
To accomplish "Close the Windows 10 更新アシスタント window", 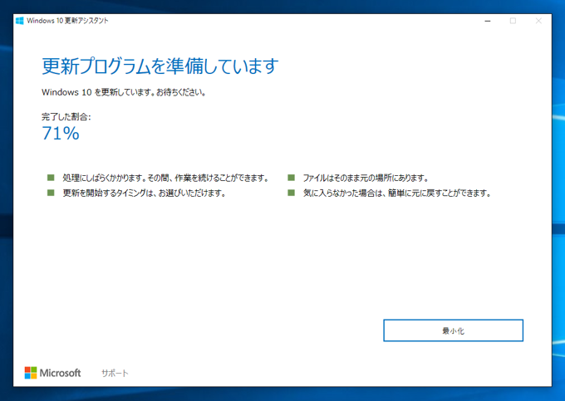I will 538,21.
